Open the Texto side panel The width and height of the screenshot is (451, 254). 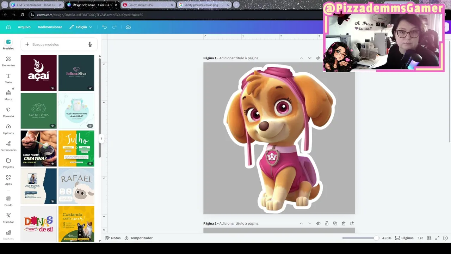point(8,78)
